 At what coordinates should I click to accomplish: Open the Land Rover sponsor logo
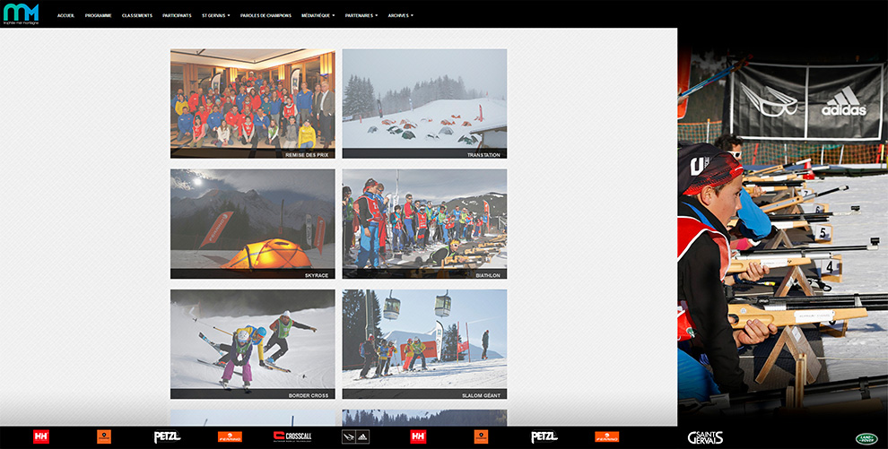coord(865,438)
